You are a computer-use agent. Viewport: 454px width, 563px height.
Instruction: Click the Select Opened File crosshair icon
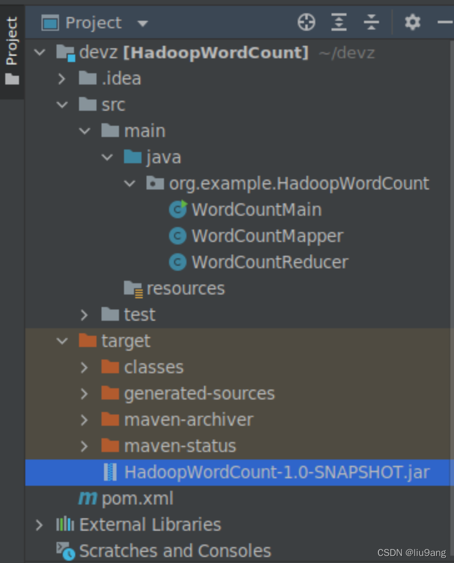click(306, 22)
